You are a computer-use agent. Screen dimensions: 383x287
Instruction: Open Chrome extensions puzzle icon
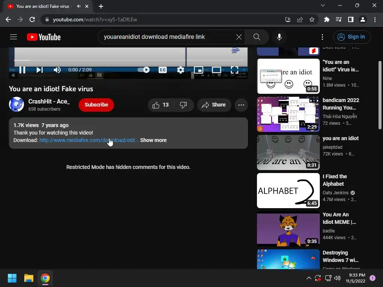pyautogui.click(x=327, y=19)
